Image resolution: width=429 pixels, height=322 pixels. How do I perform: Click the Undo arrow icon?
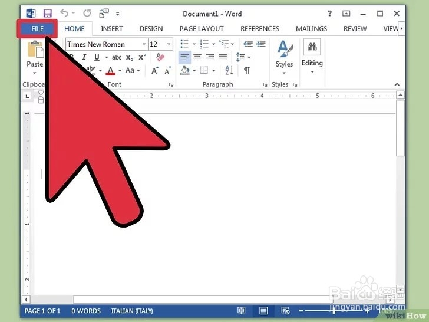coord(64,13)
